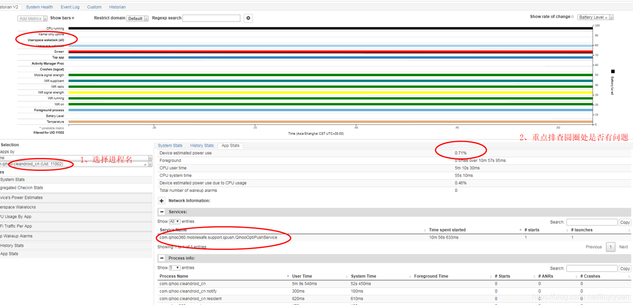Select the App Stats tab above table
633x305 pixels.
230,145
